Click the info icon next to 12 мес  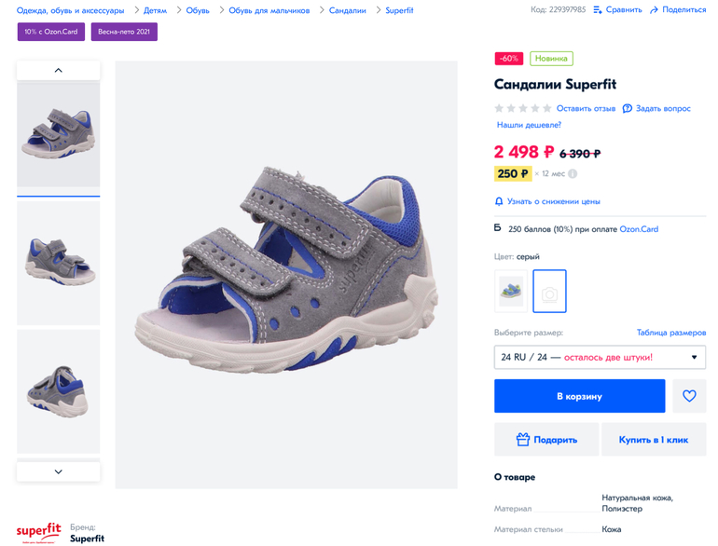[573, 173]
